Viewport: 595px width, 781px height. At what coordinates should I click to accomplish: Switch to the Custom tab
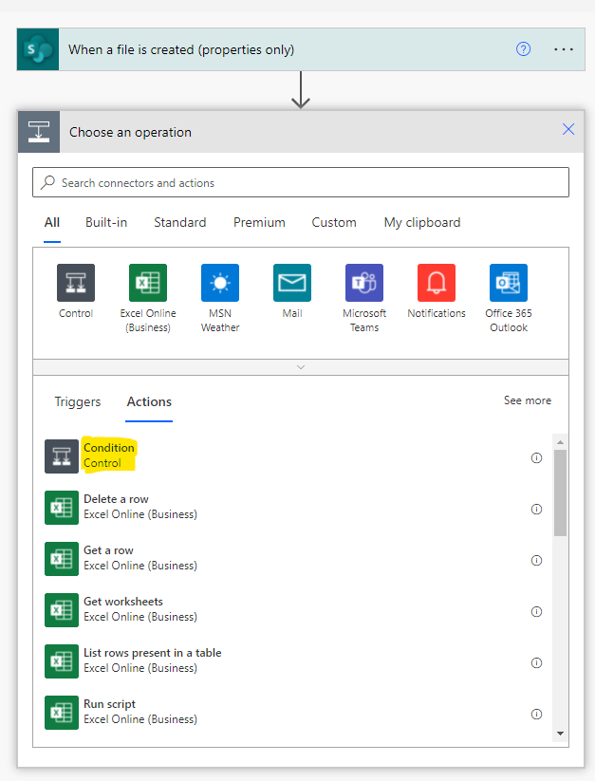point(334,222)
